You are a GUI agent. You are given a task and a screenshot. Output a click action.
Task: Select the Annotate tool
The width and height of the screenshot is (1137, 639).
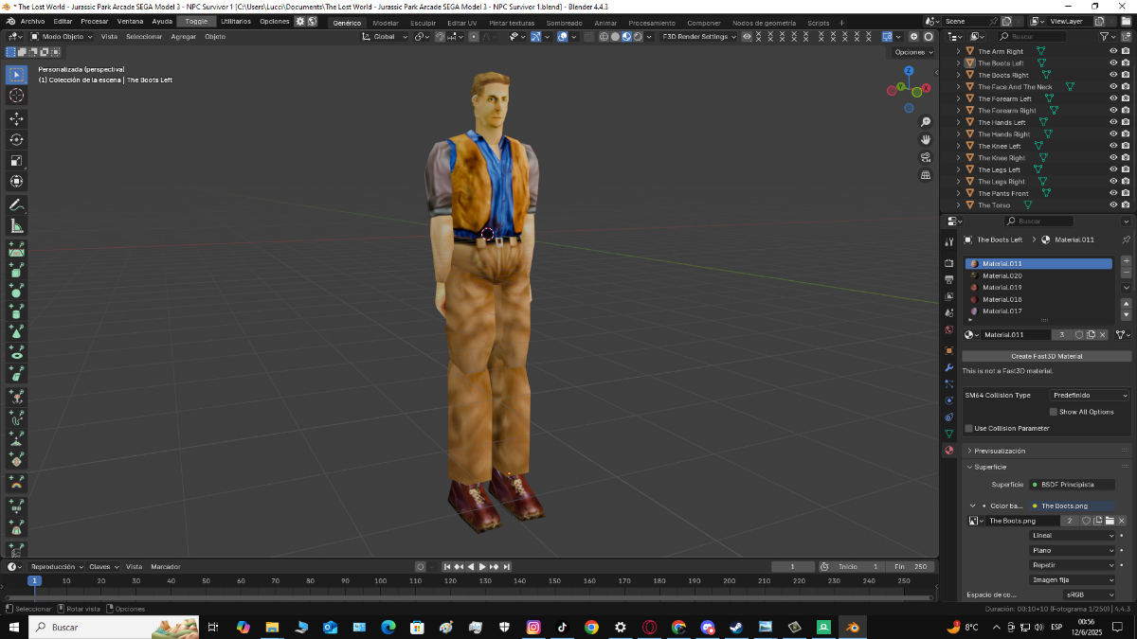16,204
